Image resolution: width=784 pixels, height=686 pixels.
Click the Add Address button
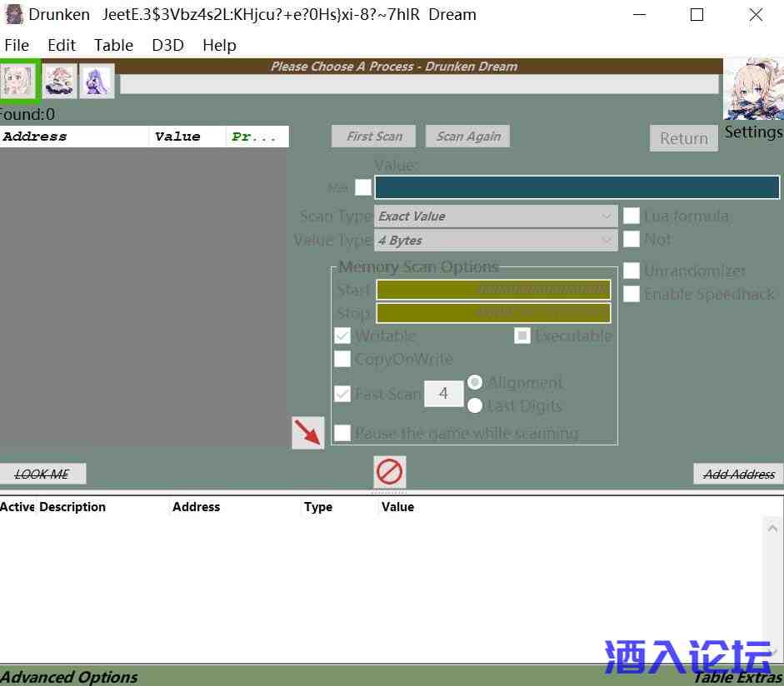click(738, 474)
